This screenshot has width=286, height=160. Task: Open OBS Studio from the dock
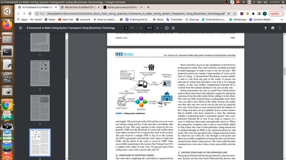pyautogui.click(x=7, y=127)
